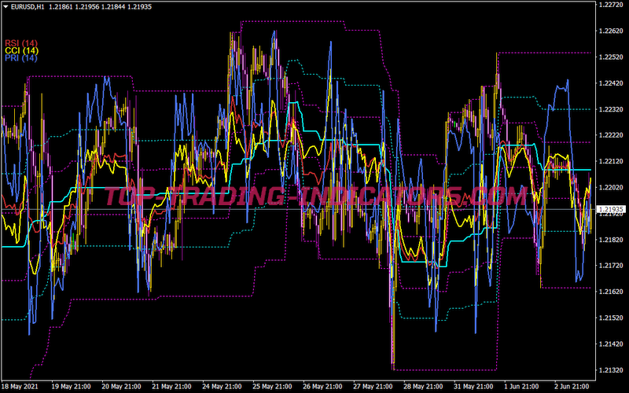Click the EURUSD,H1 chart title text
Screen dimensions: 629x393
click(x=28, y=7)
